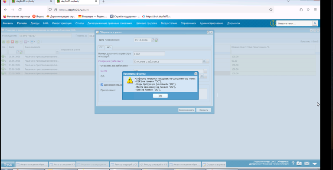The image size is (333, 170).
Task: Select grid row dated 29.06.2026
Action: click(158, 61)
